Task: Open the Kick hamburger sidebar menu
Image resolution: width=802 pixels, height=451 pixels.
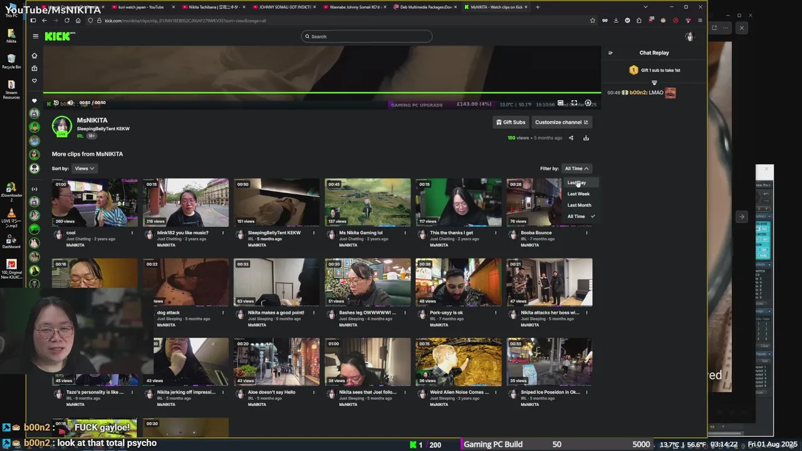Action: [x=36, y=36]
